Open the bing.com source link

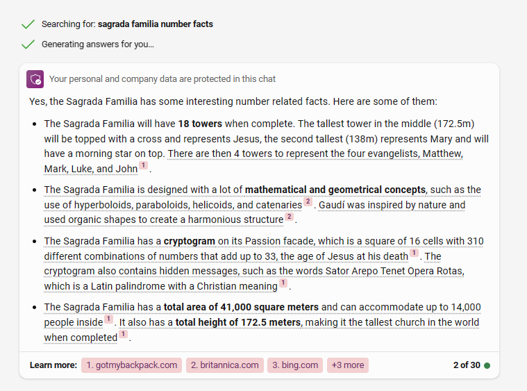pyautogui.click(x=295, y=365)
